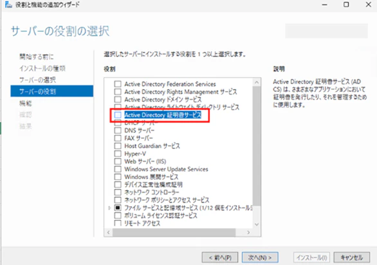
Task: Tick the FAX サーバー checkbox
Action: tap(118, 138)
